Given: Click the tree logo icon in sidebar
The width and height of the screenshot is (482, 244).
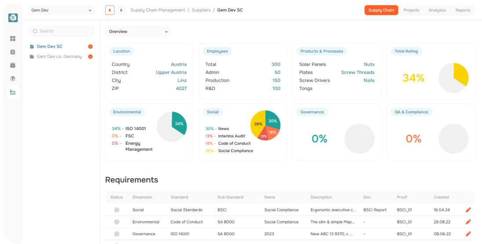Looking at the screenshot, I should point(13,18).
